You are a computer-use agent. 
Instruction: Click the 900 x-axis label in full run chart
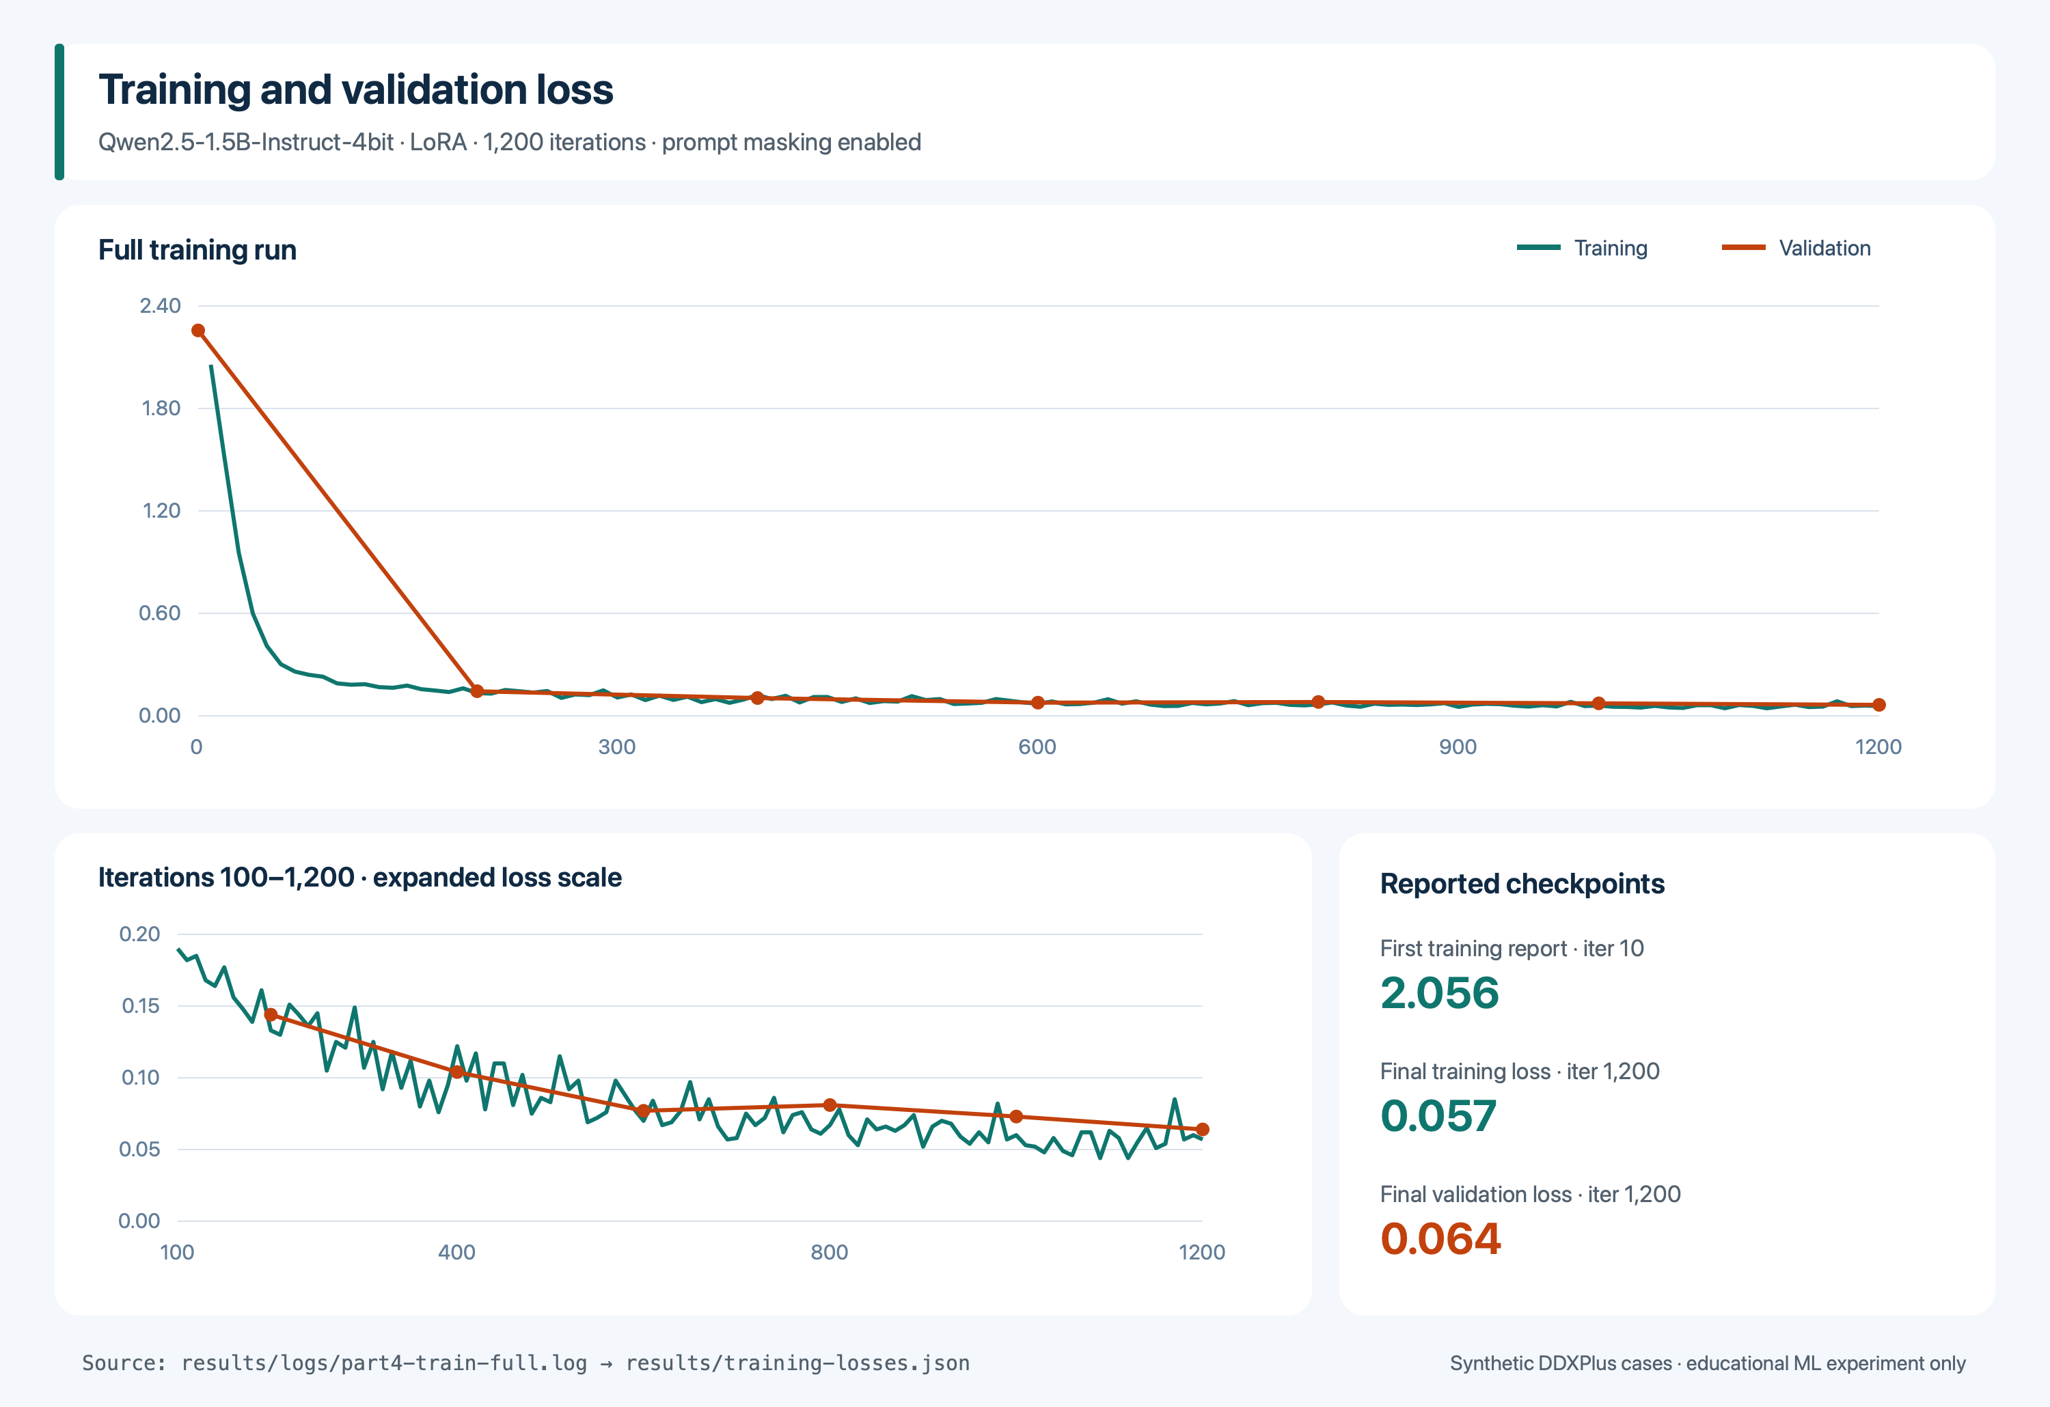pos(1458,747)
